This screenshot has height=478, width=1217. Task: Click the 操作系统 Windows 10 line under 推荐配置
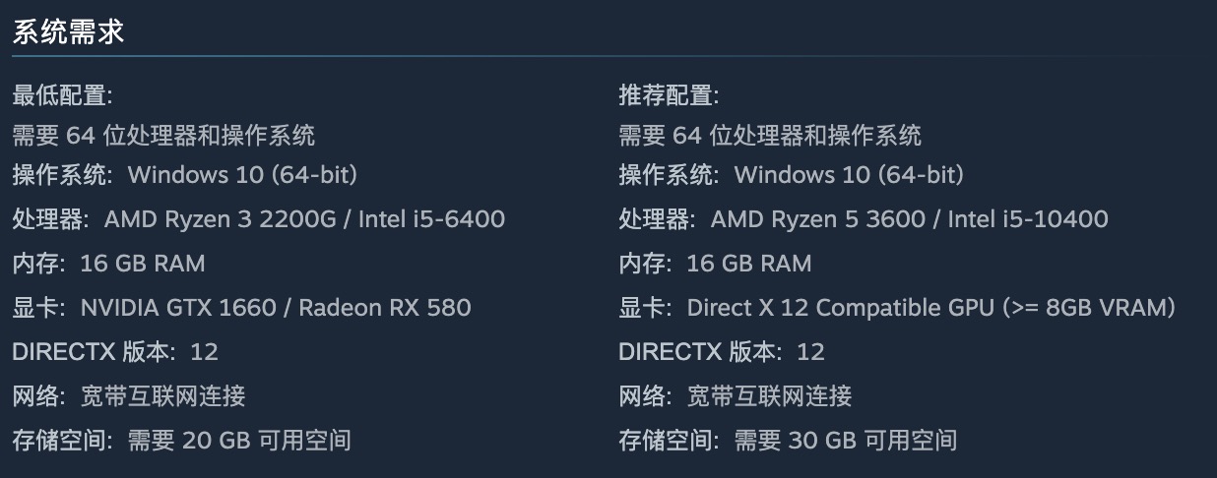coord(791,175)
